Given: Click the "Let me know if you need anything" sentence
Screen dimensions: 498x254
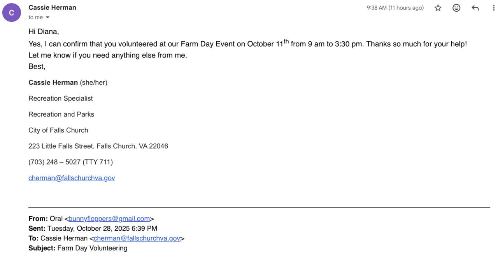Looking at the screenshot, I should pyautogui.click(x=107, y=55).
